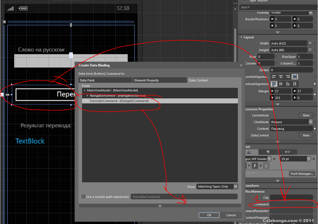This screenshot has width=318, height=224.
Task: Open the ClickMode Release dropdown
Action: 311,122
